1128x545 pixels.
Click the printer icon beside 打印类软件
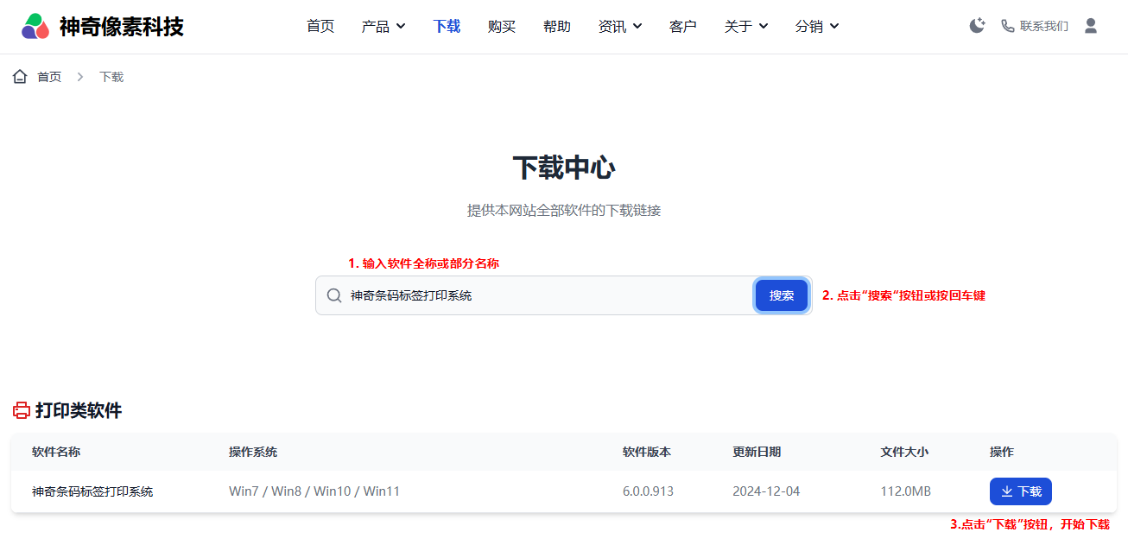coord(22,410)
